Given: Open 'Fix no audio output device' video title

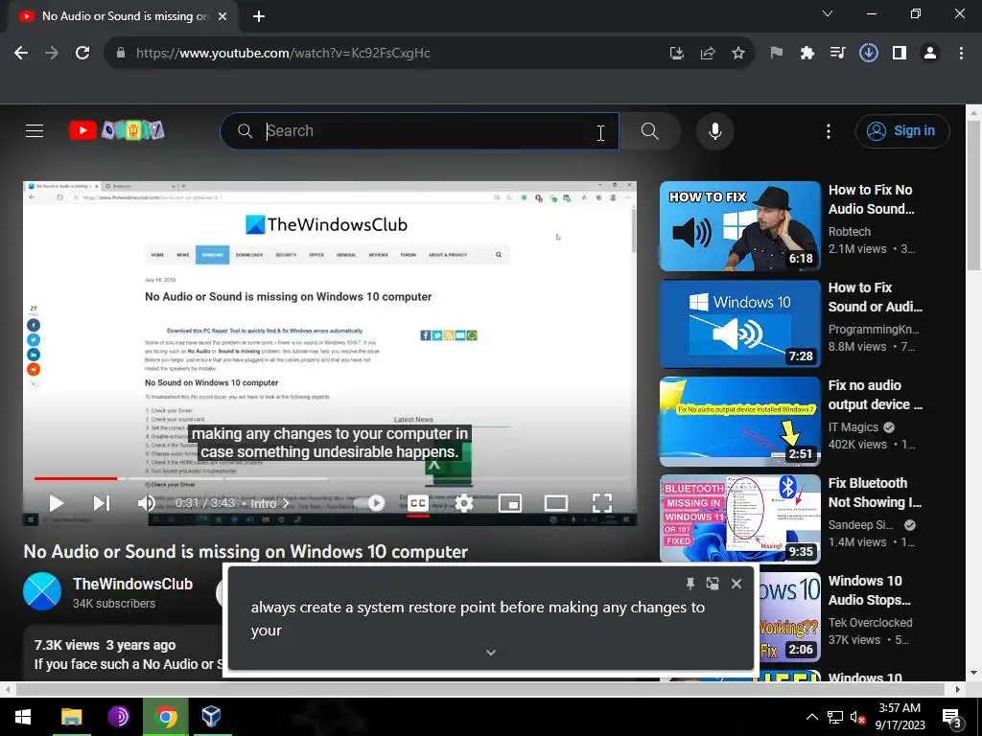Looking at the screenshot, I should tap(875, 395).
